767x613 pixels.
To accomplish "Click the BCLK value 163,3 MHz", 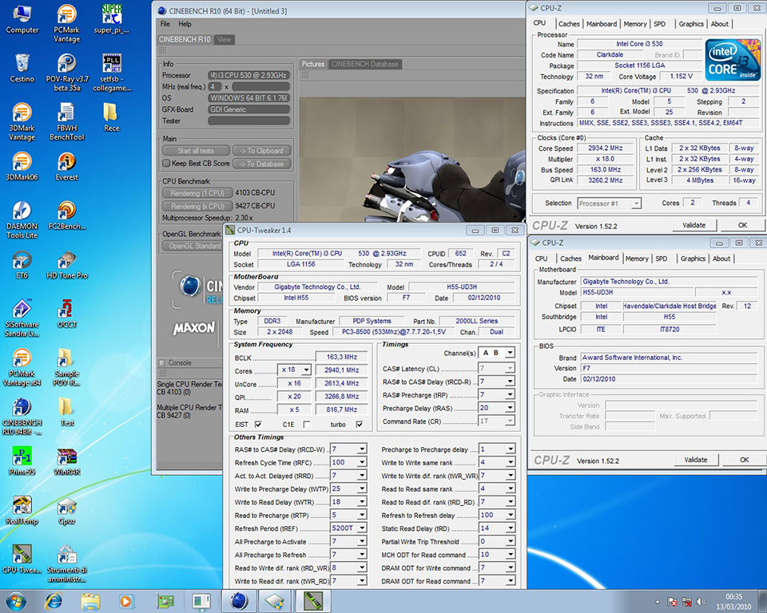I will 342,357.
